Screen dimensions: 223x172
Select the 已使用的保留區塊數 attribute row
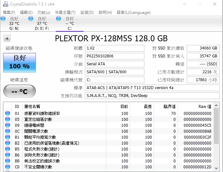pos(108,143)
